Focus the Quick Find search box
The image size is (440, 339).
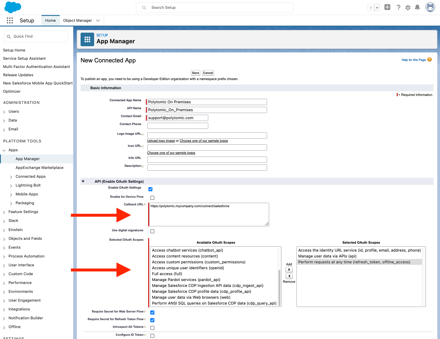click(36, 36)
